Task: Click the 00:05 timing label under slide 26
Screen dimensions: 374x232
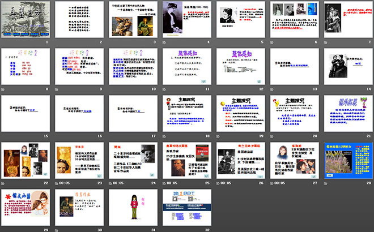Action: (x=227, y=183)
